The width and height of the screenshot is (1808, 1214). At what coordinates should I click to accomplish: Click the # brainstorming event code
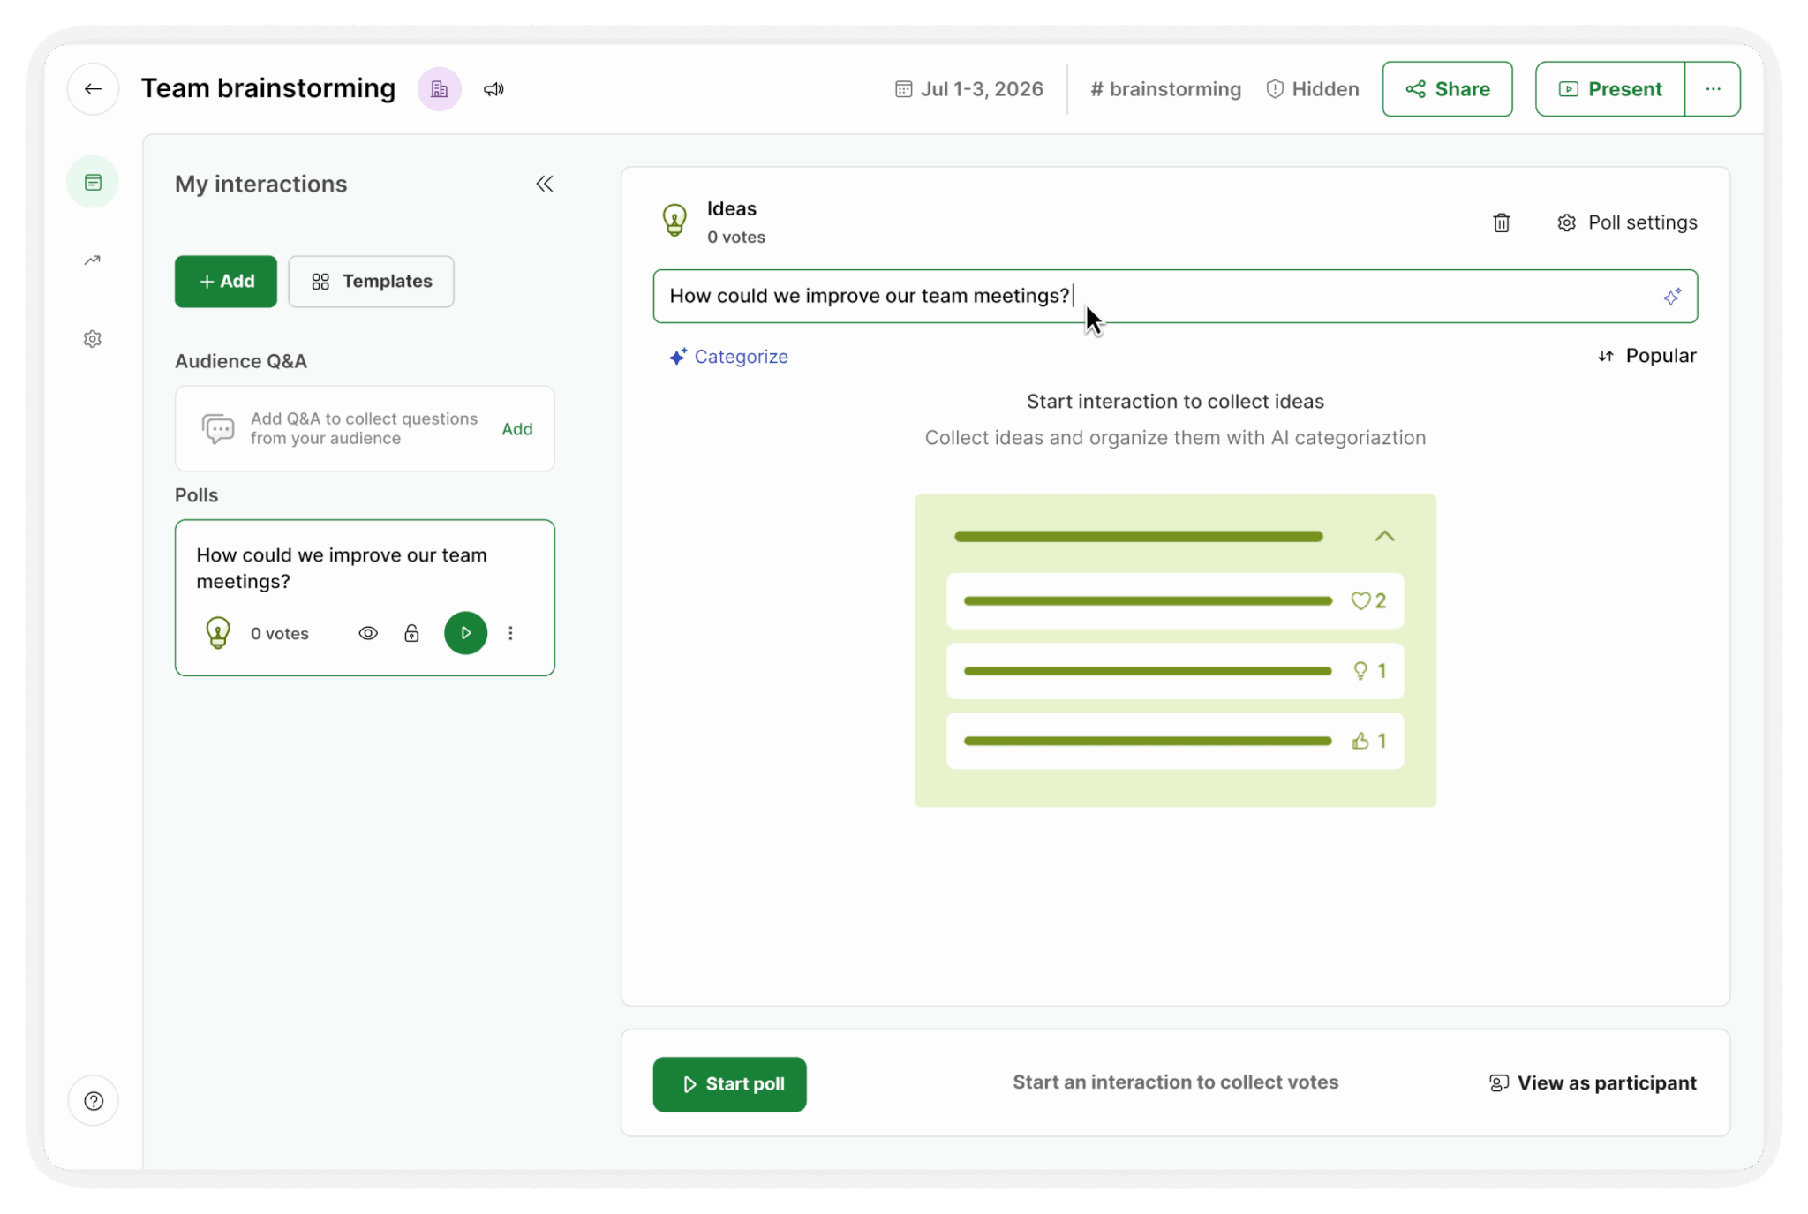click(x=1165, y=89)
